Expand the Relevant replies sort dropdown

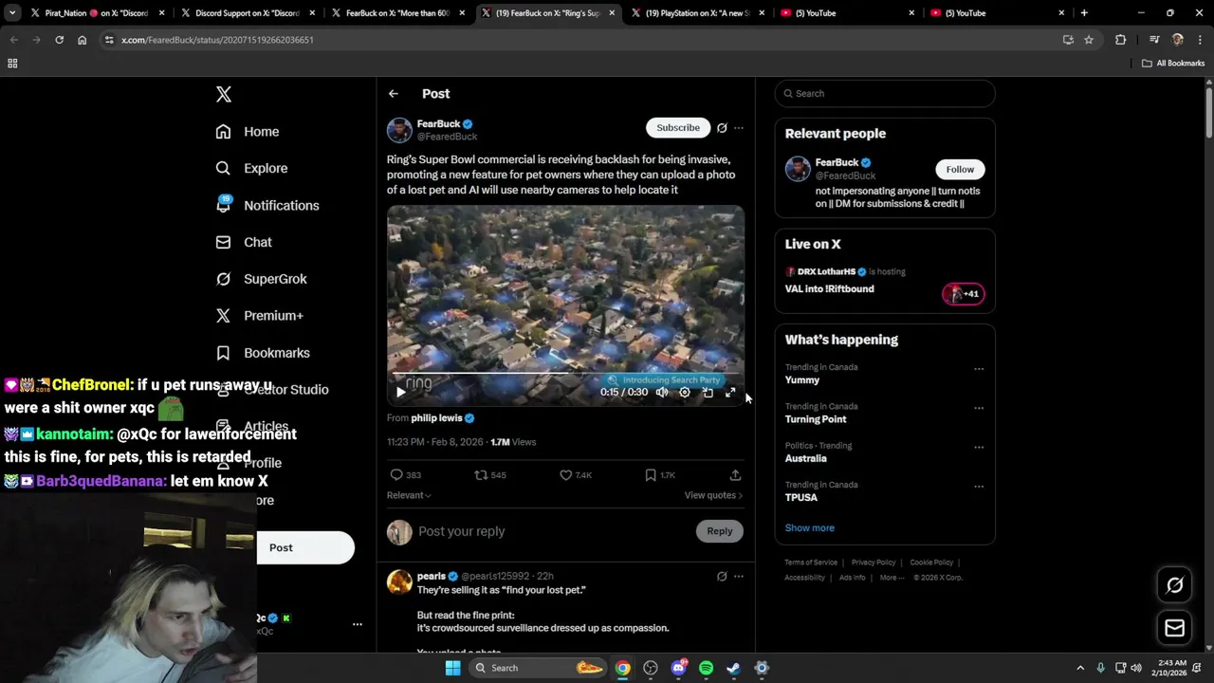pyautogui.click(x=409, y=495)
